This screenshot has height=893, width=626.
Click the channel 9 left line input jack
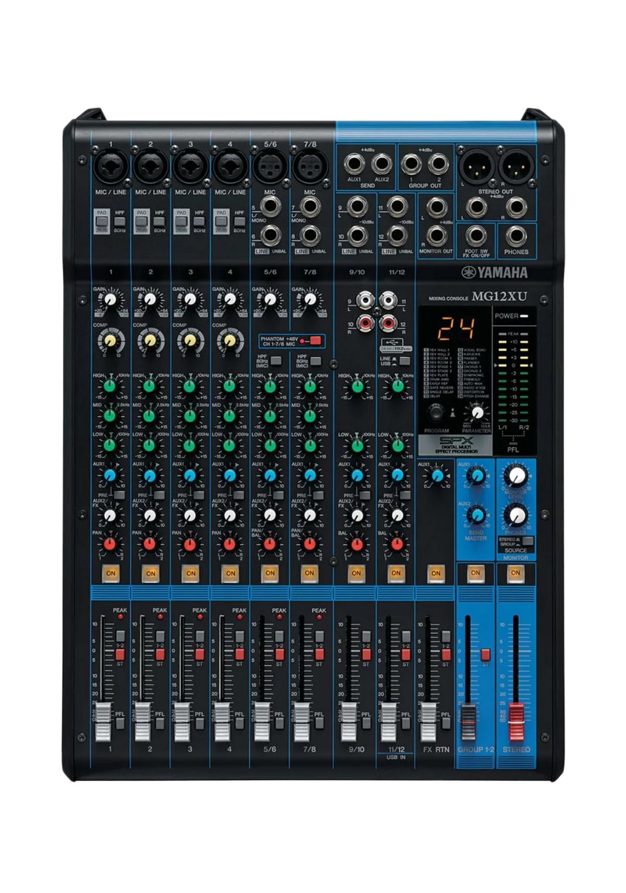point(357,206)
